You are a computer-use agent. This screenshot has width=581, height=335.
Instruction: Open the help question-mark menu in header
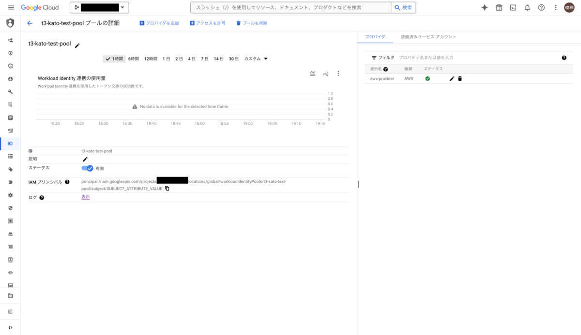(x=541, y=8)
